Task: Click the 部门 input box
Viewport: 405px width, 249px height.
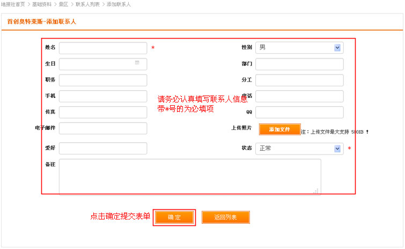Action: (x=299, y=64)
